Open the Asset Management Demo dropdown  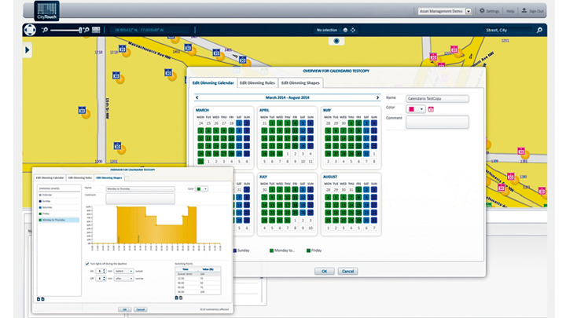pyautogui.click(x=444, y=12)
